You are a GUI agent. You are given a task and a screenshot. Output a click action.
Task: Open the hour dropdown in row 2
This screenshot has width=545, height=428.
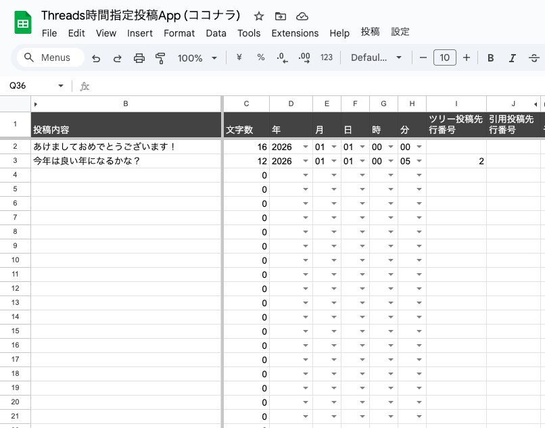point(391,147)
